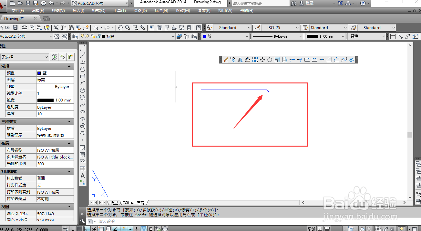The image size is (421, 231).
Task: Open the 修改(M) menu
Action: [183, 11]
